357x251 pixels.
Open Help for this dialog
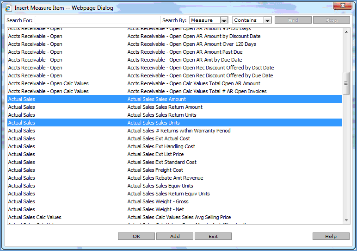pos(331,236)
